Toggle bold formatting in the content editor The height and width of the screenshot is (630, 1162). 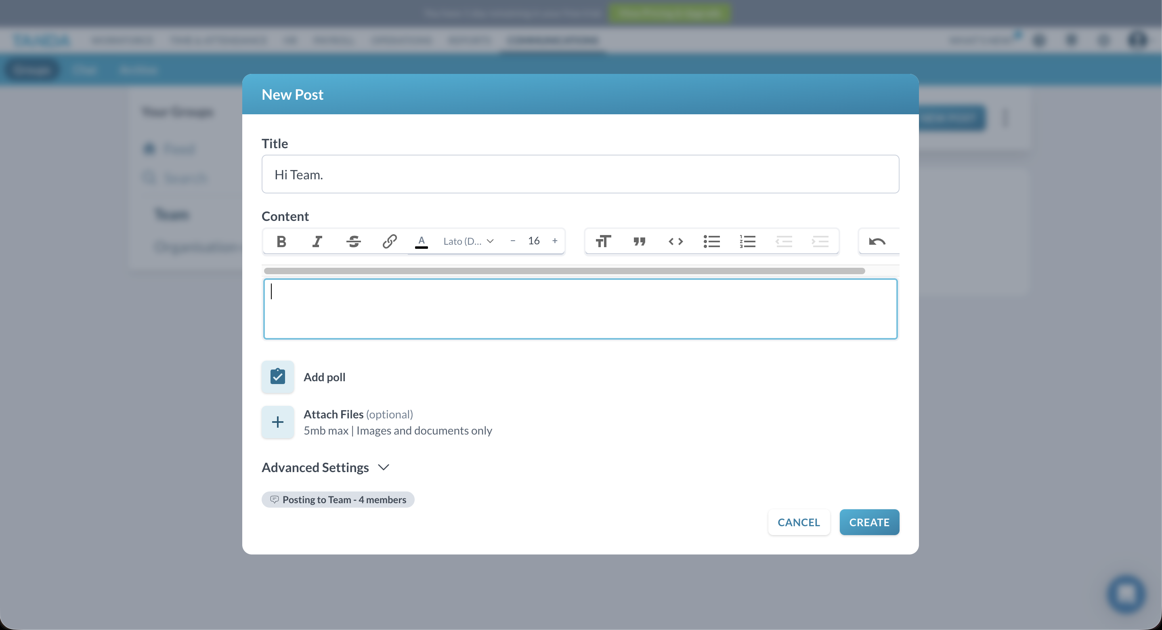click(281, 241)
